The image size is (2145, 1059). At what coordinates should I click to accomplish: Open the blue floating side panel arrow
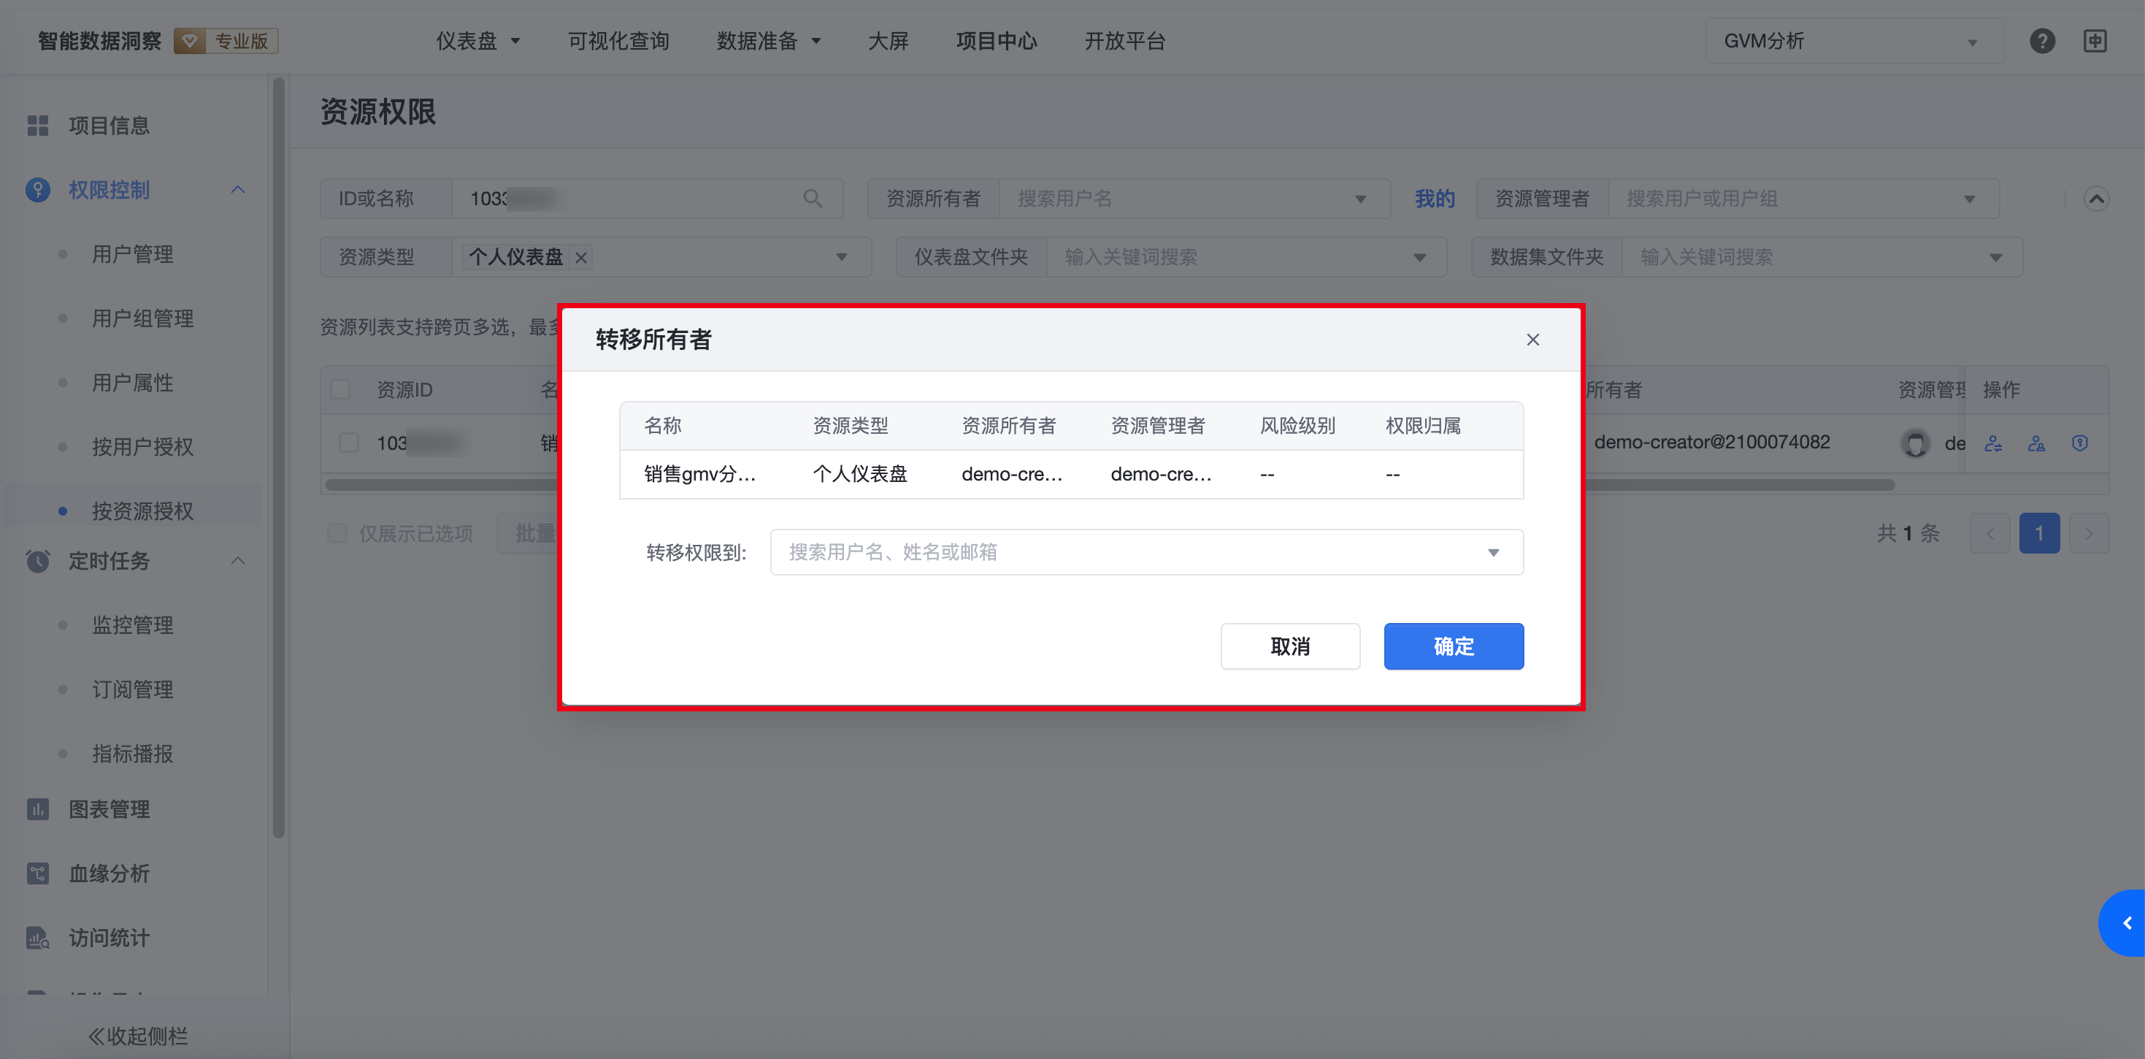pos(2126,922)
